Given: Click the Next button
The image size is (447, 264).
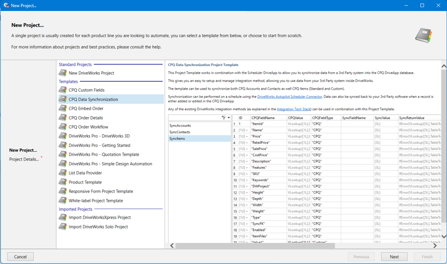Looking at the screenshot, I should point(394,256).
